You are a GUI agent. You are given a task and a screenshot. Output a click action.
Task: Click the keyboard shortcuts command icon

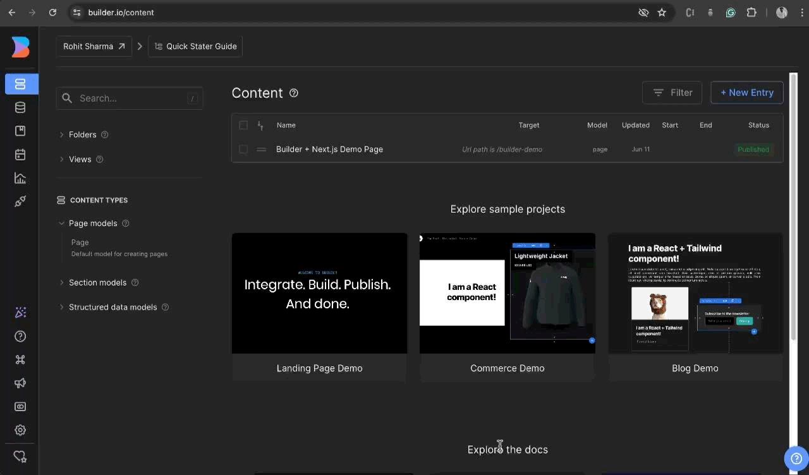pyautogui.click(x=20, y=359)
